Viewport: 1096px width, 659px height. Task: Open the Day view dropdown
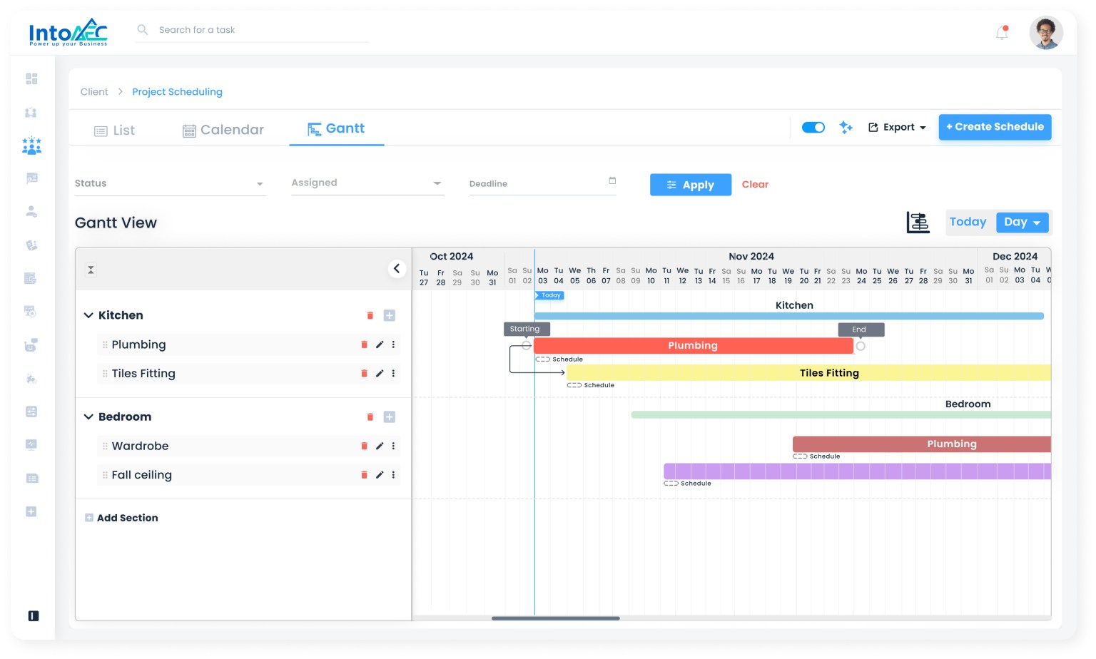(1022, 222)
